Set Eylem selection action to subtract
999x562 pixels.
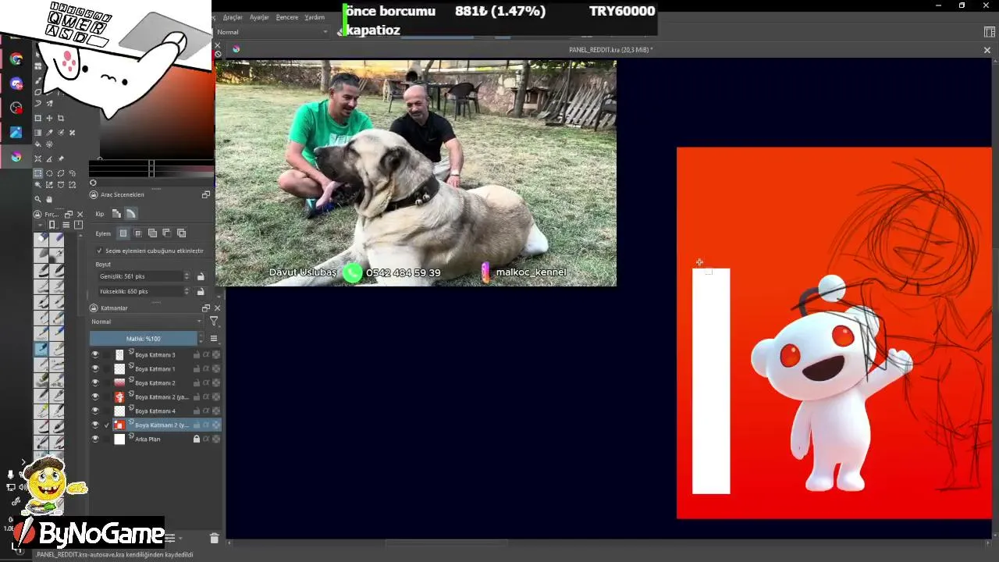[x=167, y=233]
